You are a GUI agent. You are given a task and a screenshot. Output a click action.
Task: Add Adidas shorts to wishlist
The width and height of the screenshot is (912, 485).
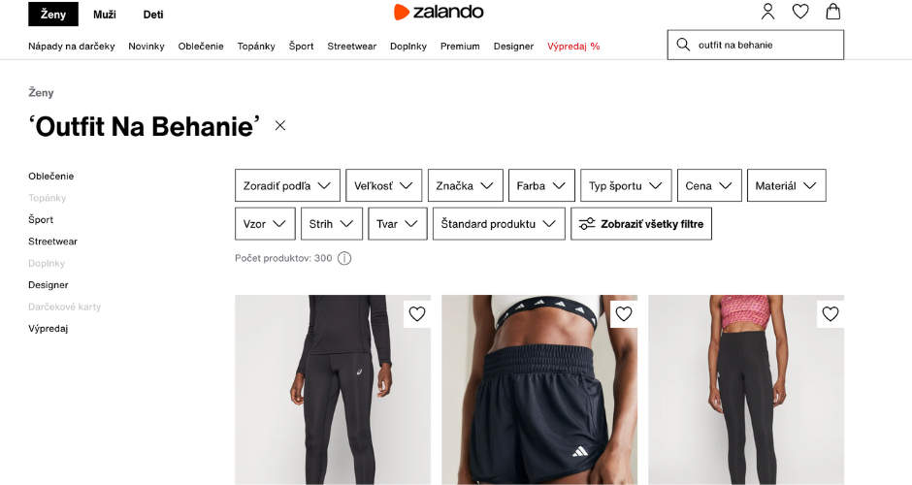624,314
